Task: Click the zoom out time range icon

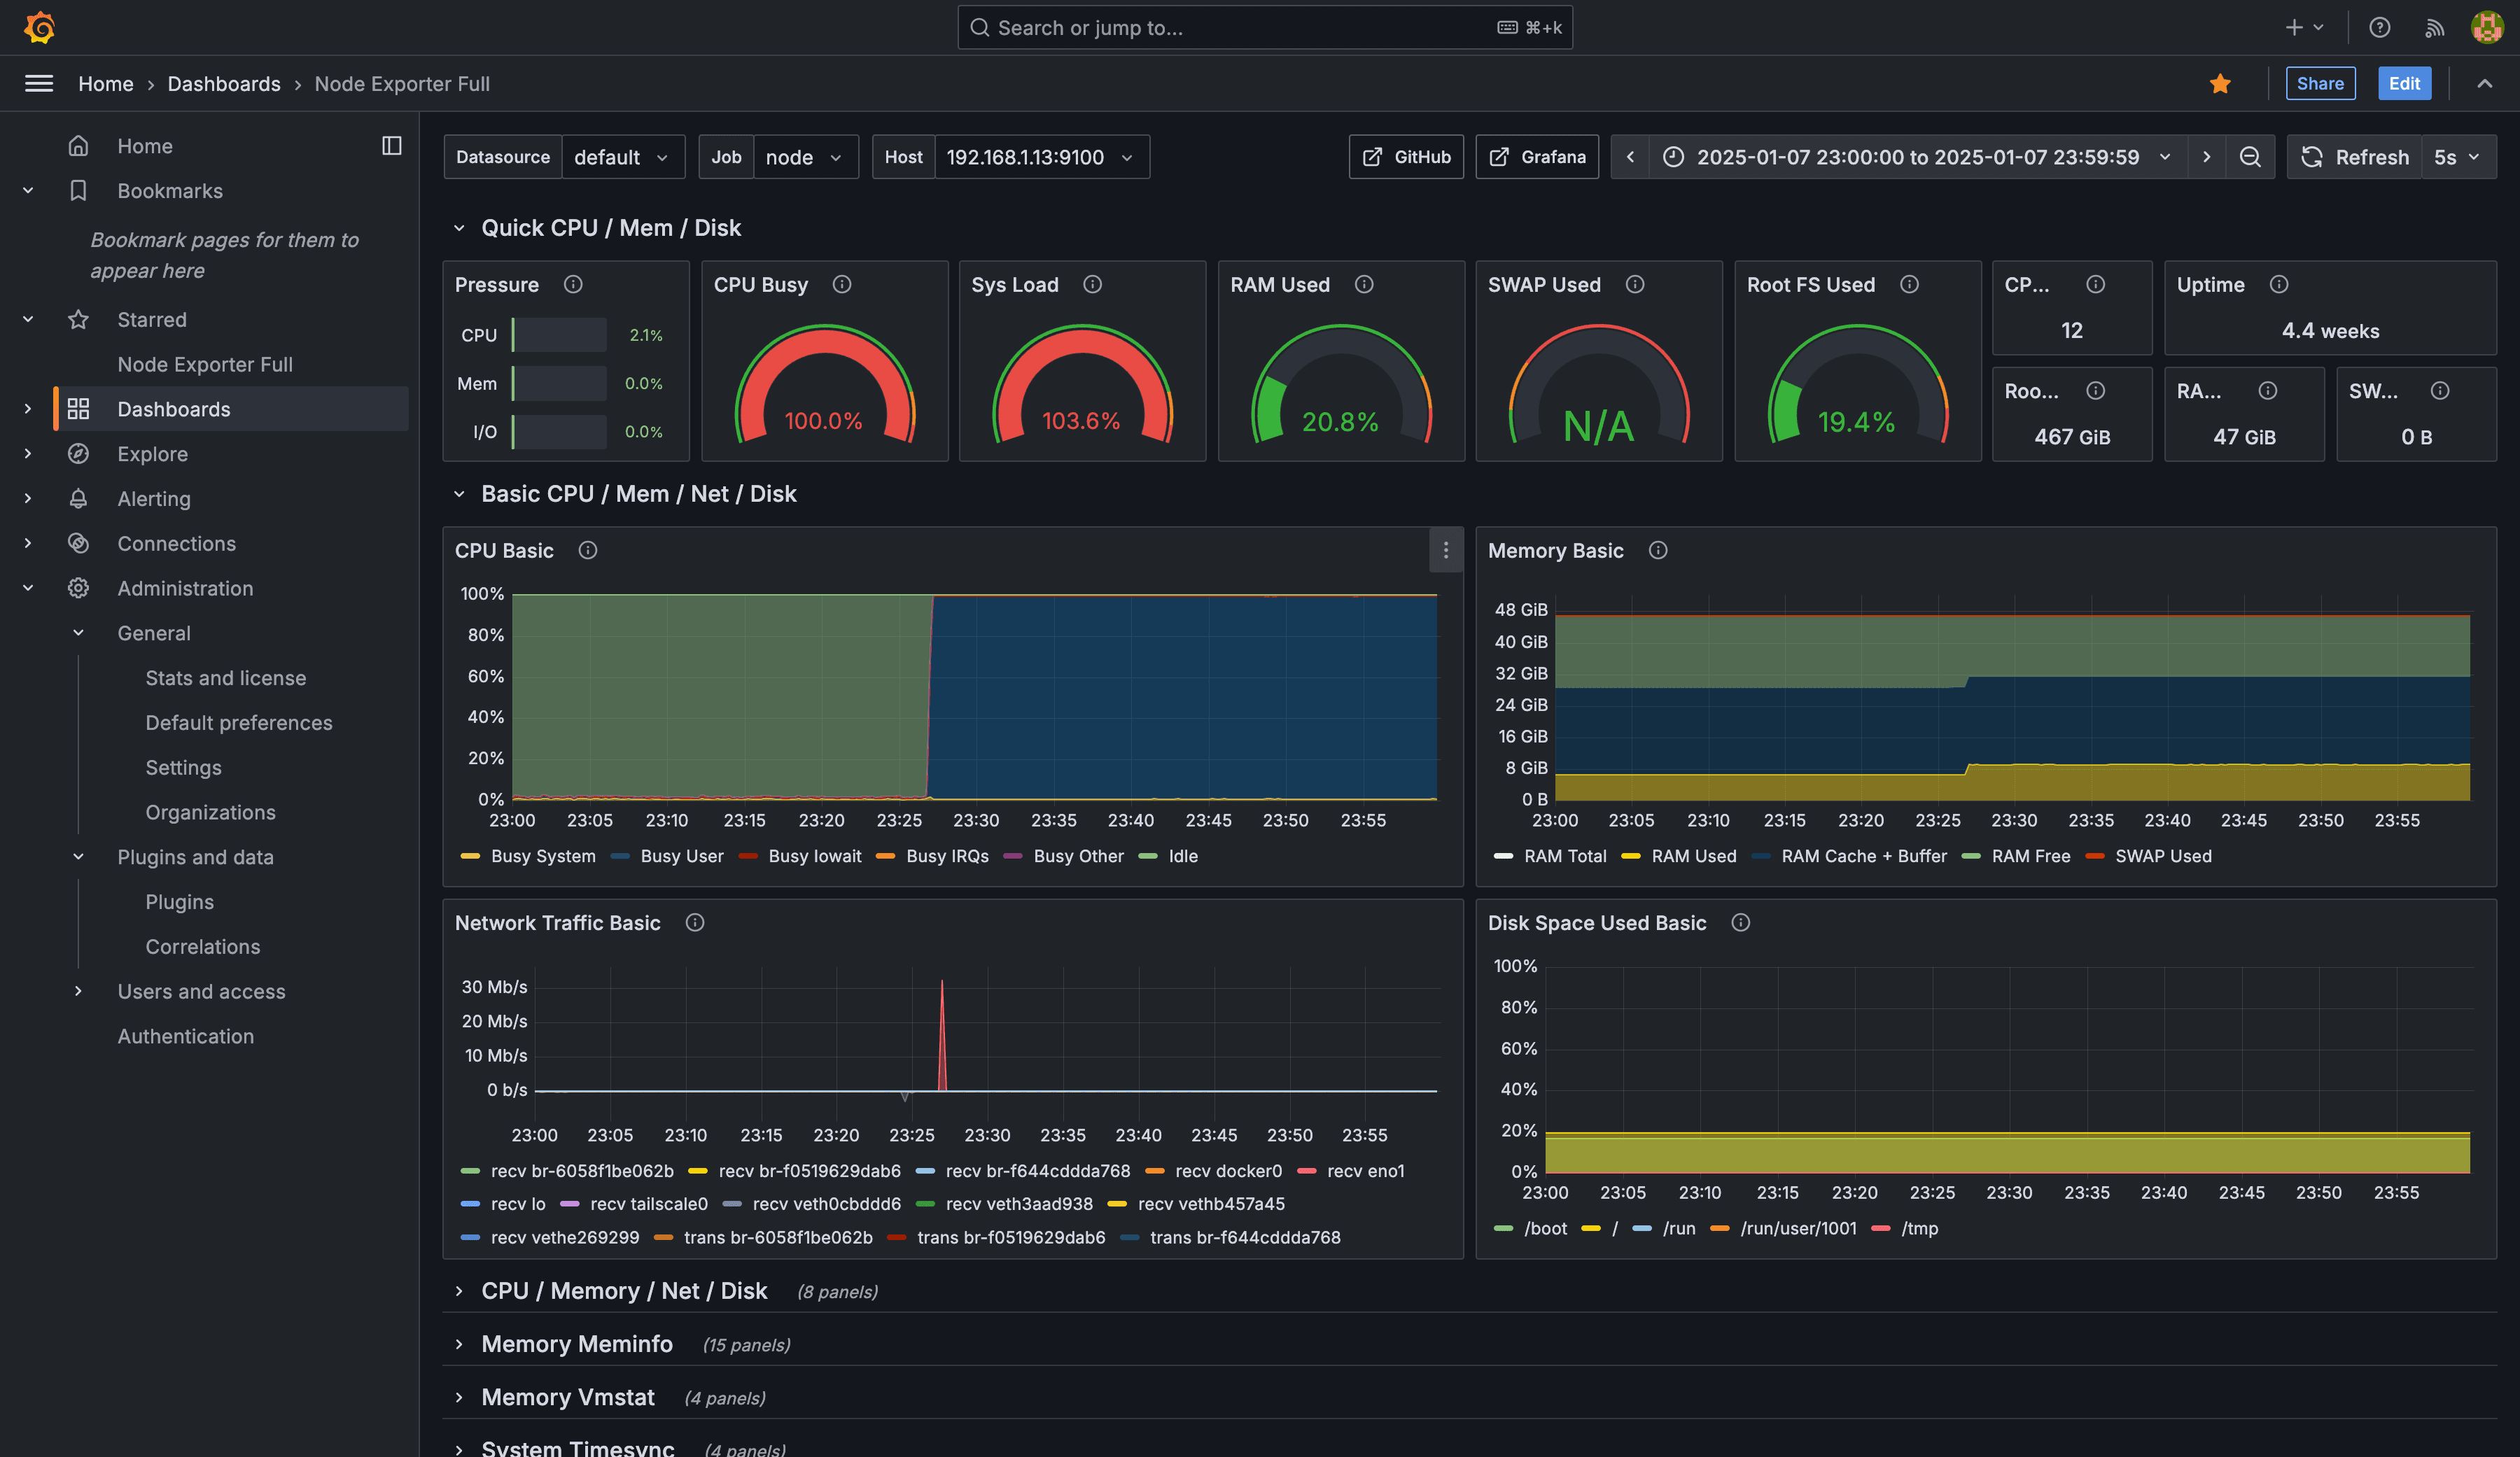Action: coord(2249,157)
